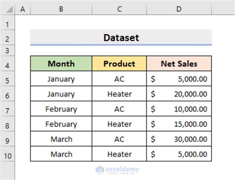Select February cell in row 8
235x180 pixels.
tap(61, 124)
